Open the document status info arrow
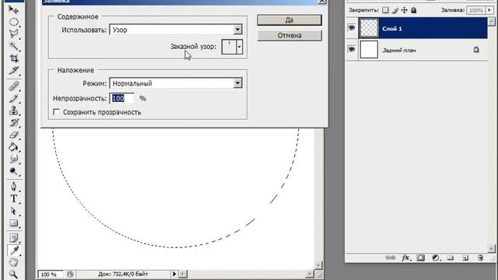Viewport: 498px width, 280px height. [174, 274]
